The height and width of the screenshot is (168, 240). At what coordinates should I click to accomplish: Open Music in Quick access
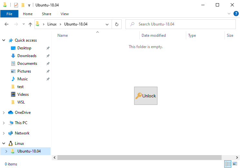(x=23, y=79)
